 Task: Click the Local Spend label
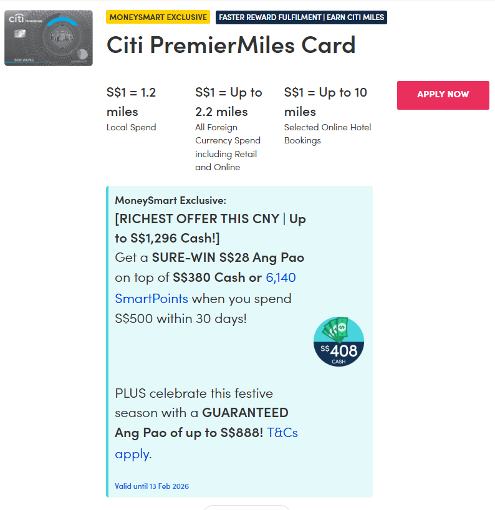(131, 127)
